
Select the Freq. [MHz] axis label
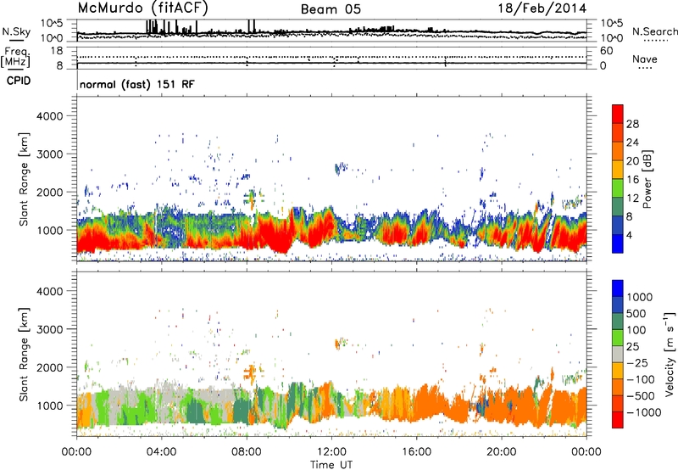pos(15,57)
